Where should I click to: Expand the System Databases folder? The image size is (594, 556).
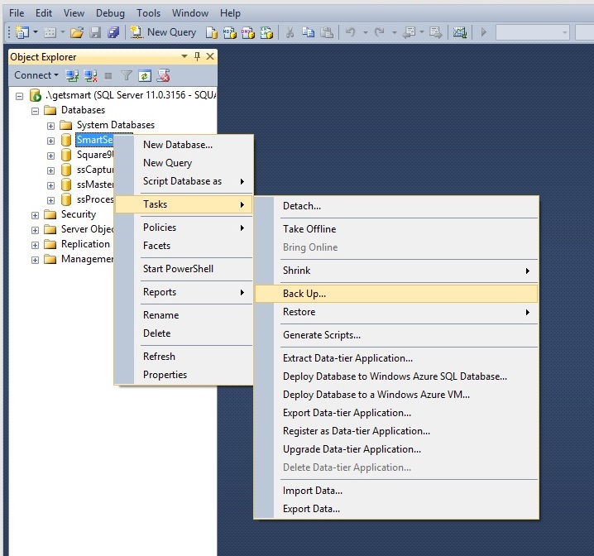[50, 125]
